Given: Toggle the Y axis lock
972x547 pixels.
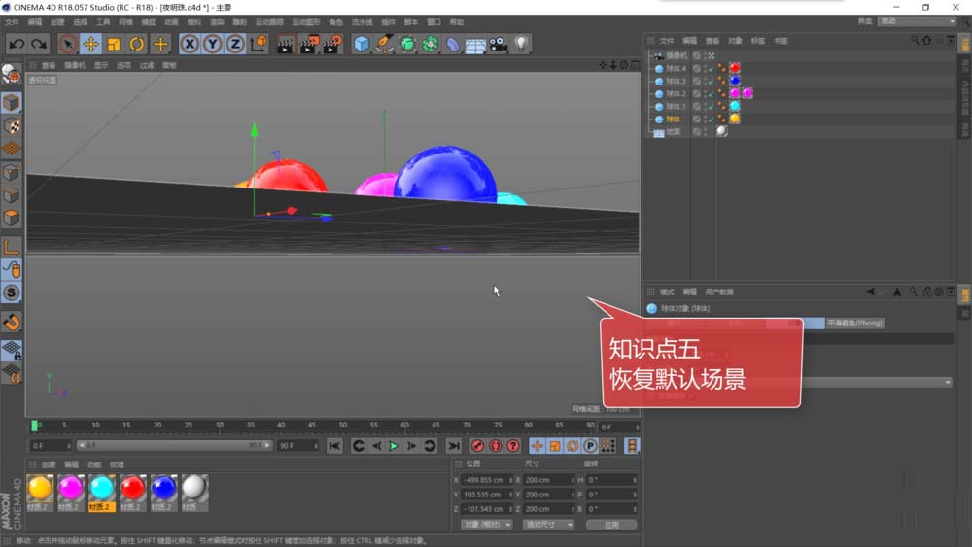Looking at the screenshot, I should 213,44.
